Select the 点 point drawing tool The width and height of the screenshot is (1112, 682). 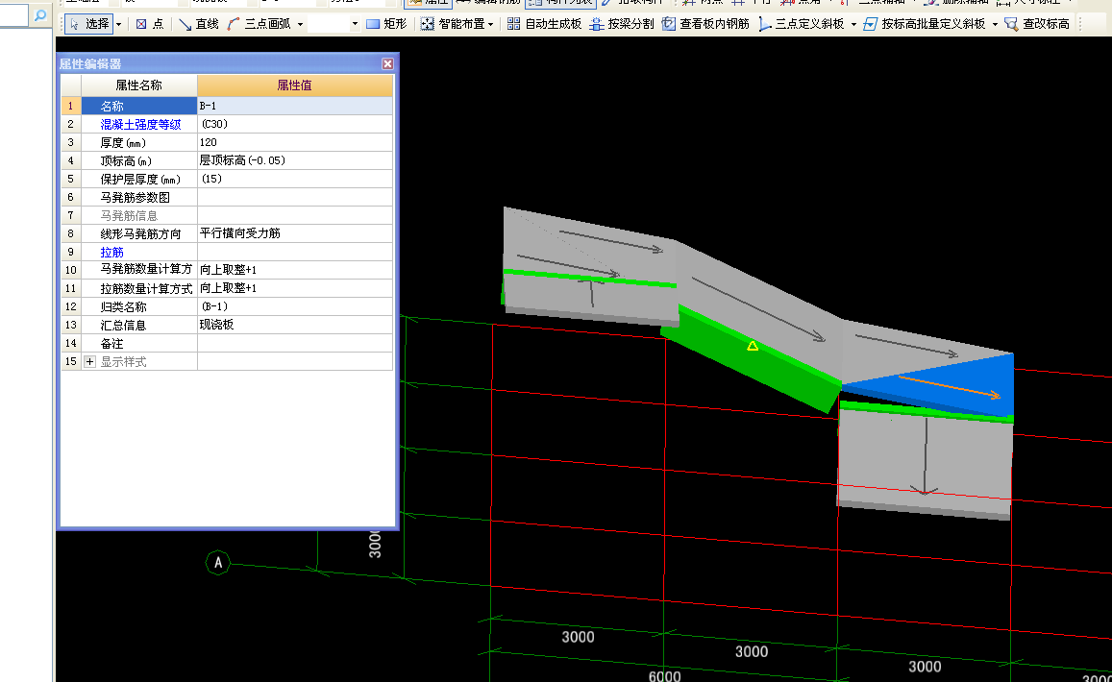[x=150, y=24]
